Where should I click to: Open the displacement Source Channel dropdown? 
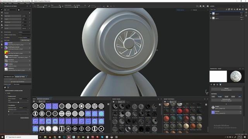coord(23,99)
